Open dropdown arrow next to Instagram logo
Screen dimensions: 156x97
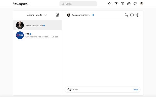click(x=29, y=4)
